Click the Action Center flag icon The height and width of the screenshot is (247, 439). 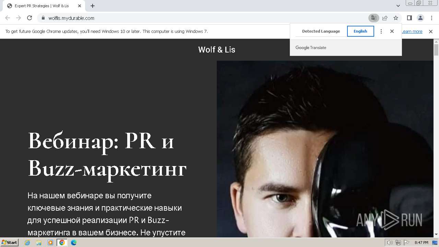[x=406, y=243]
